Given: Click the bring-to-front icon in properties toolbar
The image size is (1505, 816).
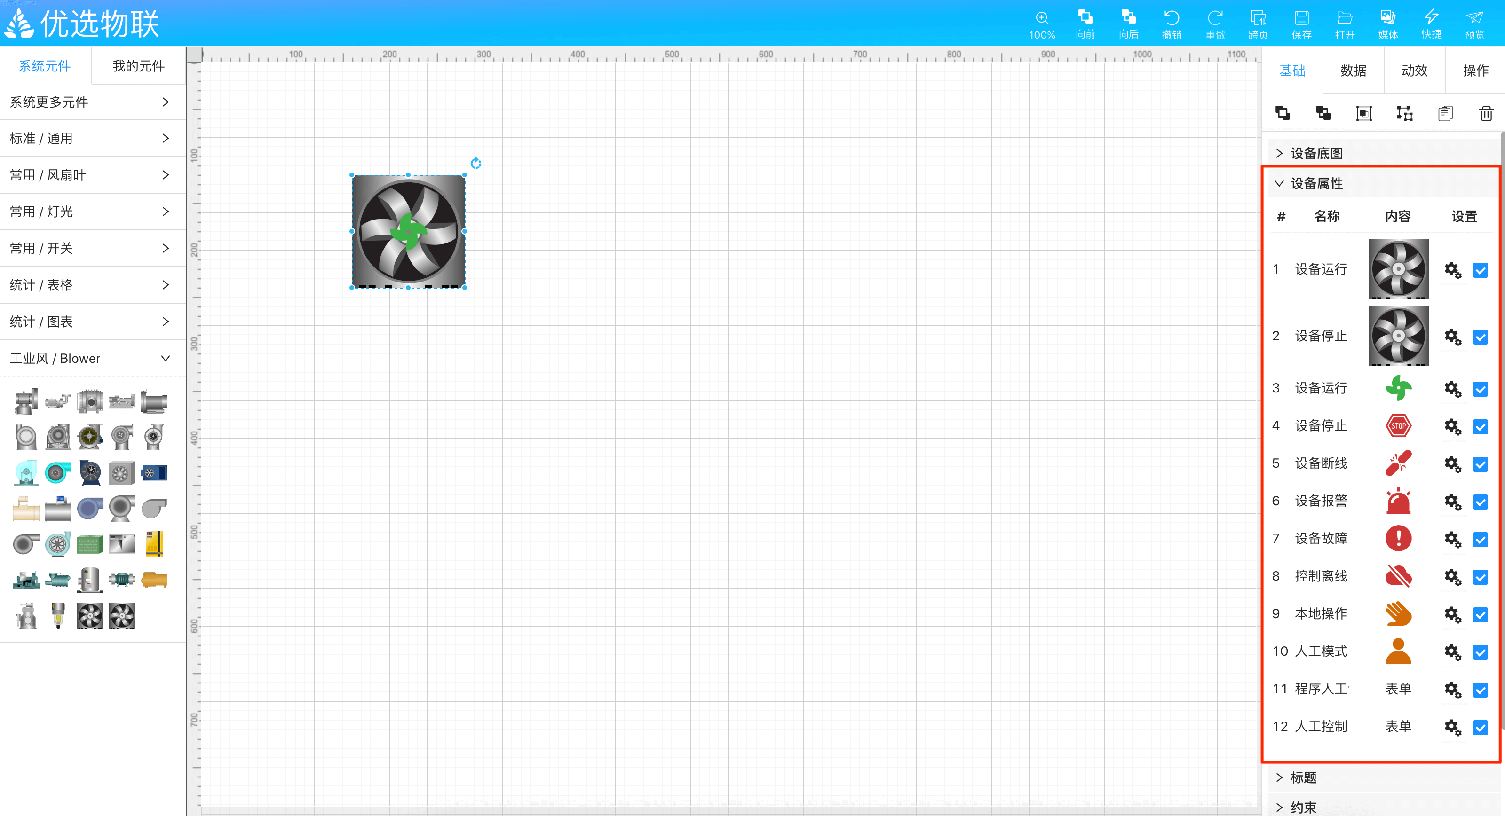Looking at the screenshot, I should 1283,113.
